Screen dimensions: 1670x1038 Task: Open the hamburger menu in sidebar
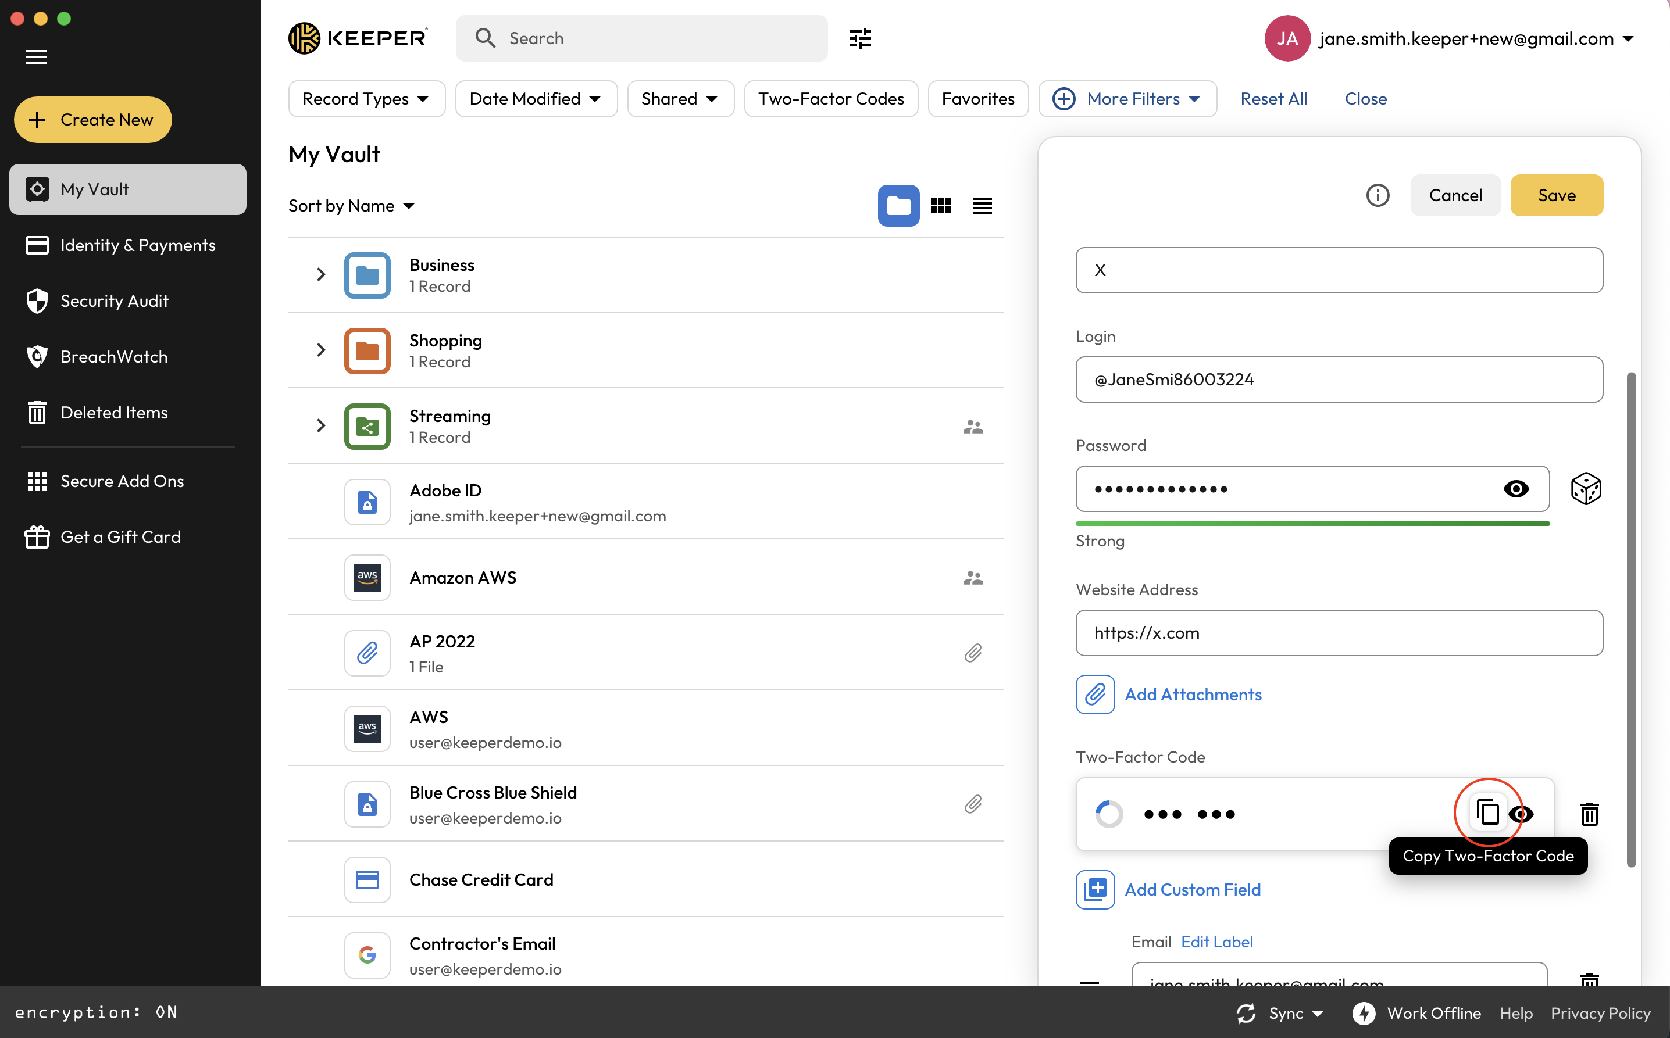(35, 57)
